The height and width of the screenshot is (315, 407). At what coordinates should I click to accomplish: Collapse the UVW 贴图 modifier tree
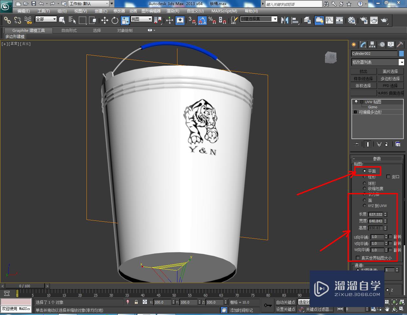click(362, 102)
